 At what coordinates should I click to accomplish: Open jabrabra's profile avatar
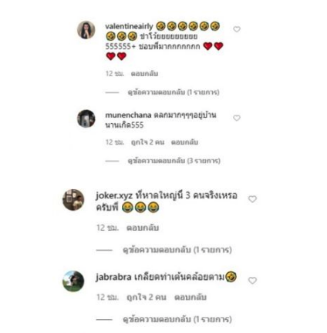(x=73, y=281)
